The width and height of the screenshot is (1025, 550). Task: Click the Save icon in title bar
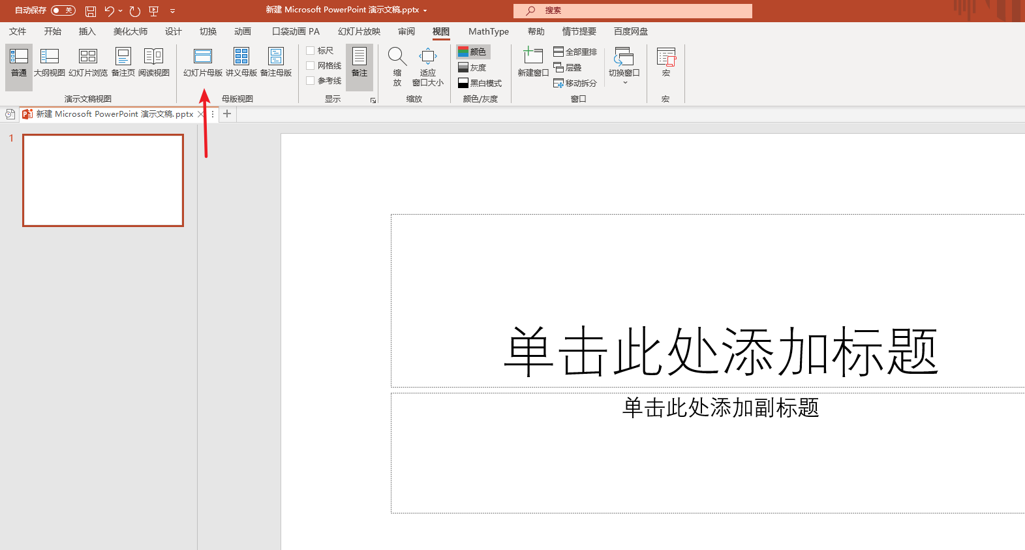[x=91, y=11]
